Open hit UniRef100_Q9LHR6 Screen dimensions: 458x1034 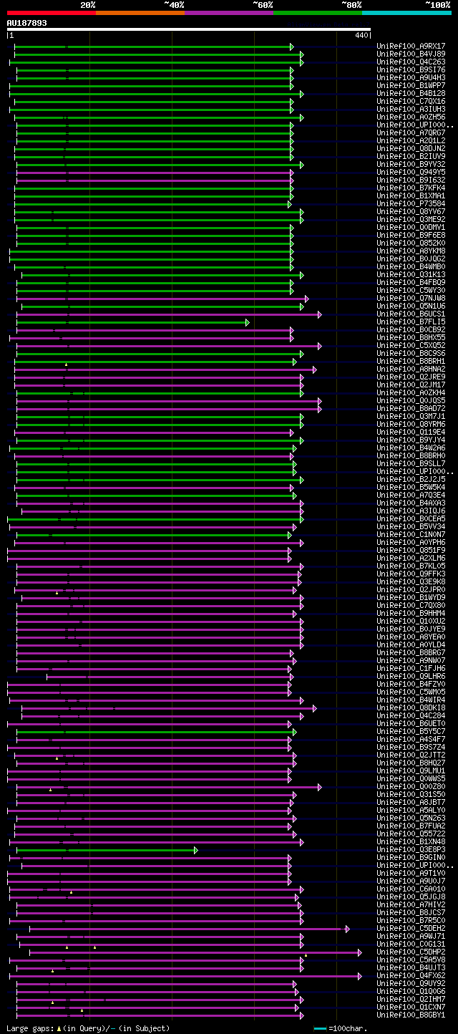pyautogui.click(x=411, y=677)
